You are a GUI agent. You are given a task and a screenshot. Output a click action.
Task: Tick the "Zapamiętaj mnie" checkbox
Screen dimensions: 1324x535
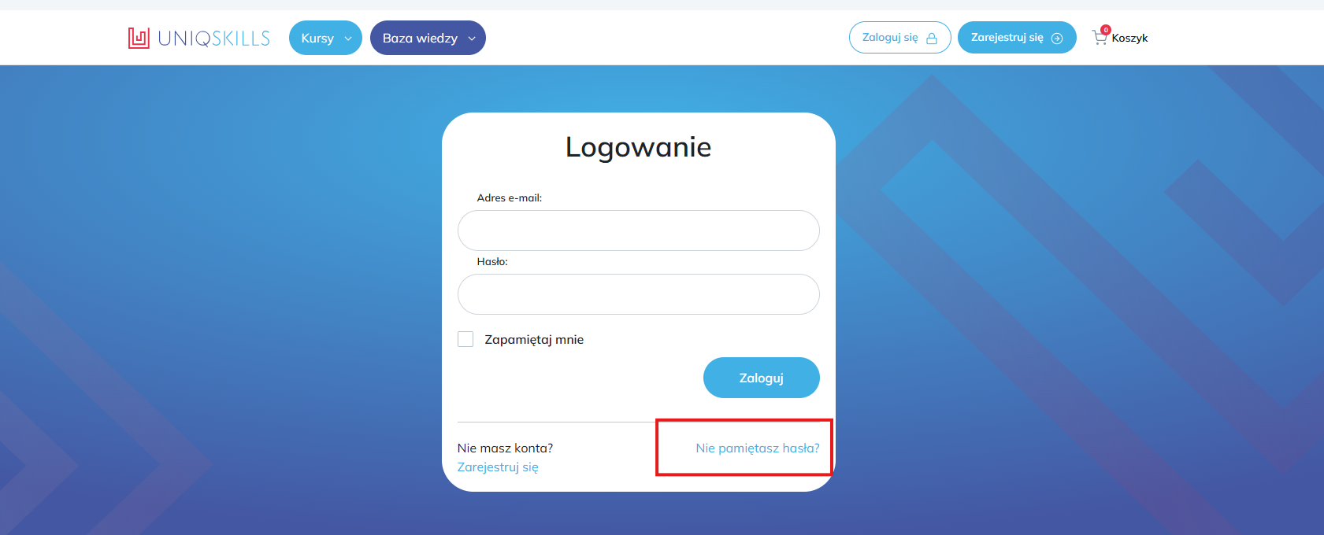click(x=465, y=339)
